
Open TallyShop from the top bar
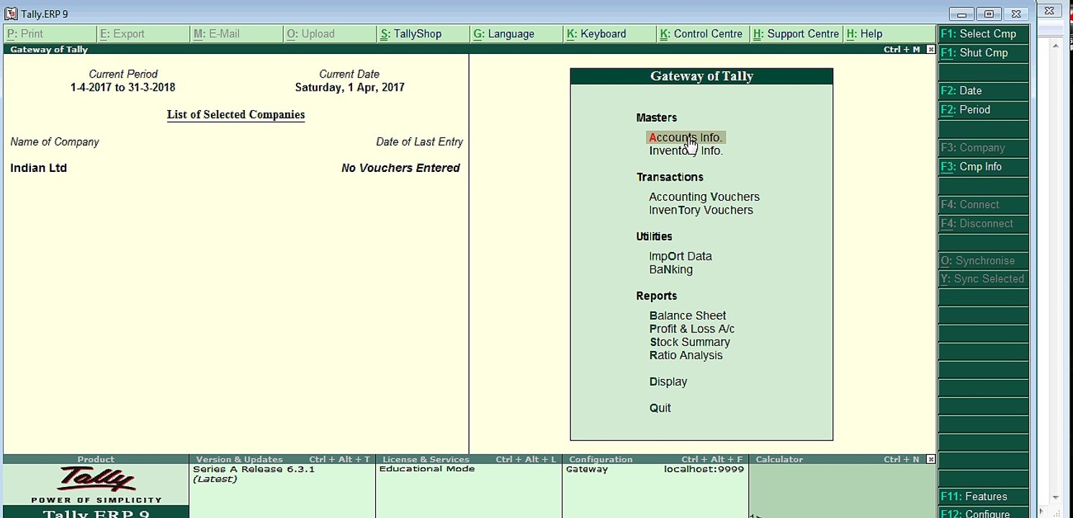point(423,34)
